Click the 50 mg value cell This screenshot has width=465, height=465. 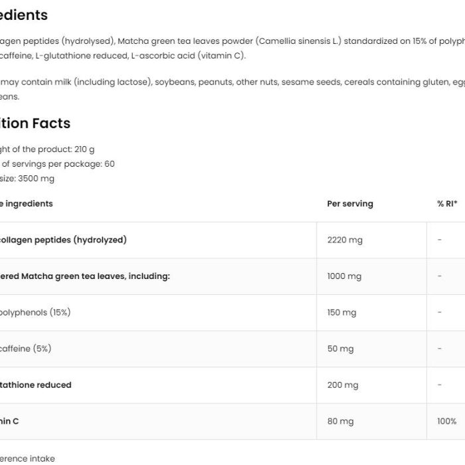(340, 349)
